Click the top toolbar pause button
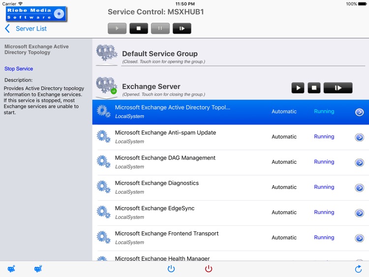The image size is (369, 277). tap(160, 29)
